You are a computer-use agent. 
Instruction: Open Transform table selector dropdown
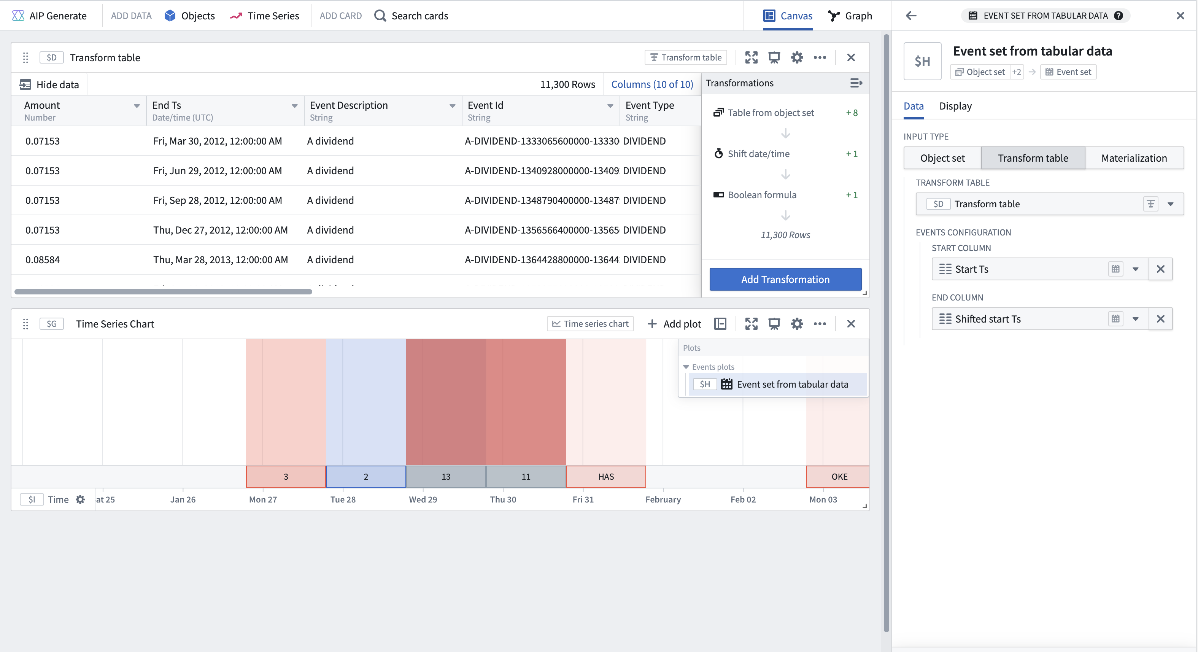pos(1171,204)
